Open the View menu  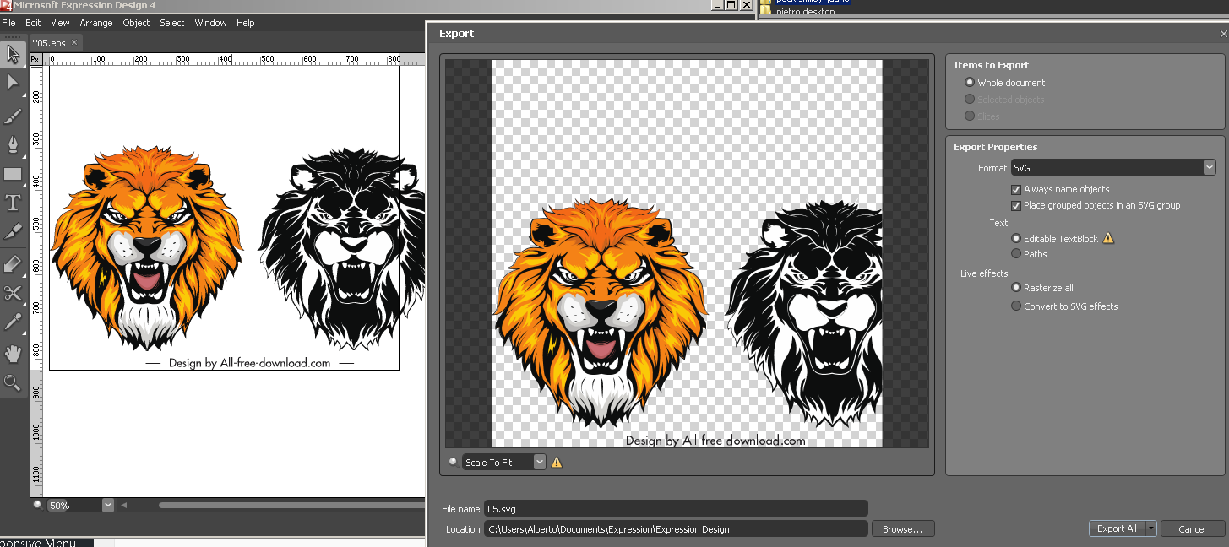60,23
